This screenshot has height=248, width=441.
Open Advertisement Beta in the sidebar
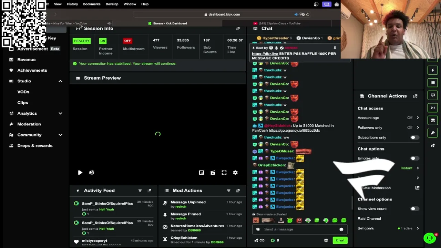[x=34, y=49]
